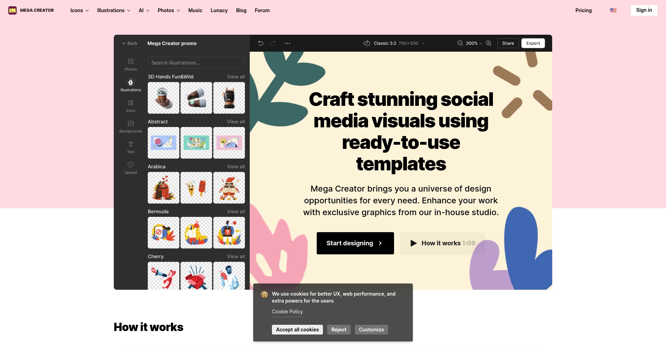Select the fist bump hands illustration
This screenshot has width=666, height=347.
click(x=196, y=98)
